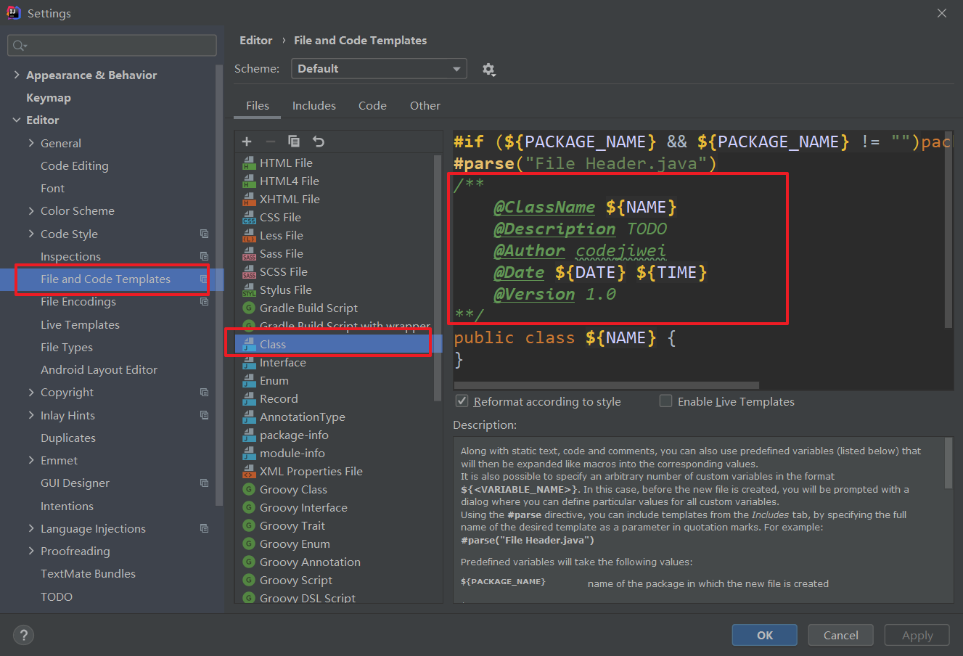
Task: Expand the General node
Action: [x=31, y=143]
